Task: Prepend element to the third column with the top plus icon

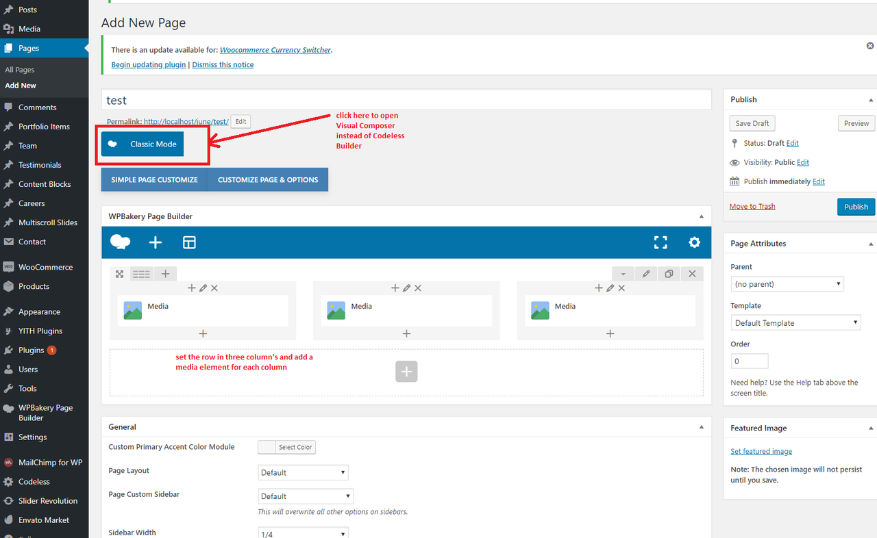Action: pos(599,288)
